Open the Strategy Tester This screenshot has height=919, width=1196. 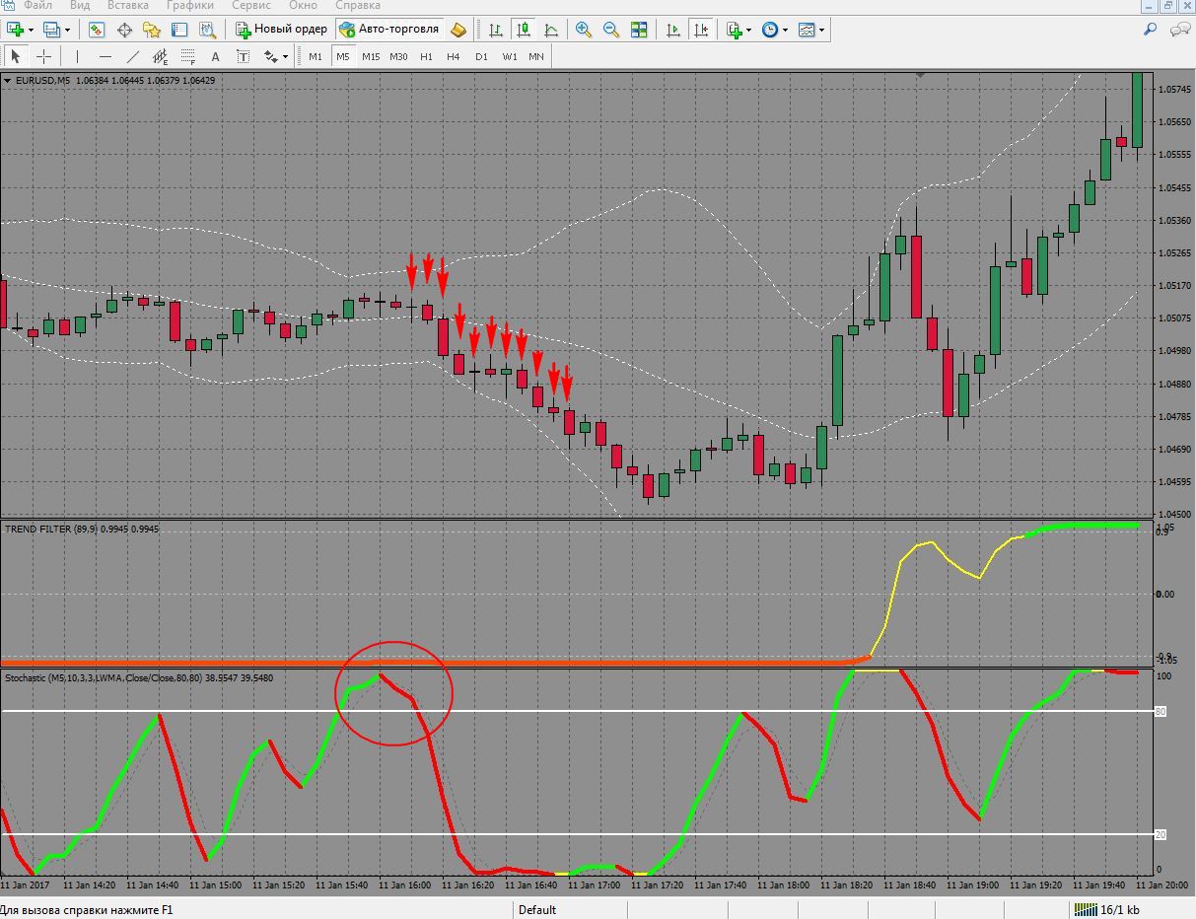coord(207,30)
